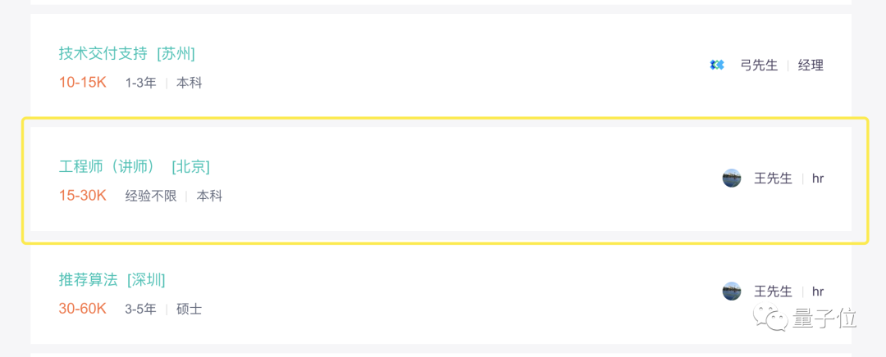Open the 推荐算法 job listing

click(89, 279)
